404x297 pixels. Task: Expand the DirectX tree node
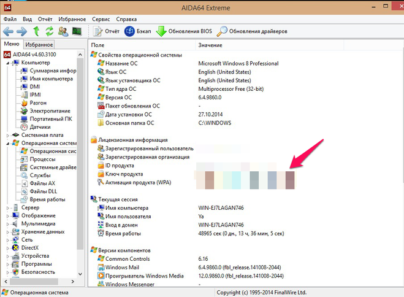click(x=8, y=248)
